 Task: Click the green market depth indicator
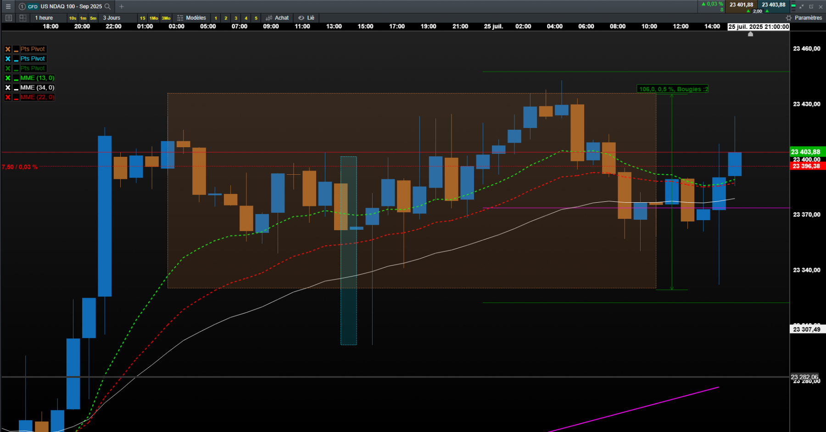pyautogui.click(x=793, y=6)
